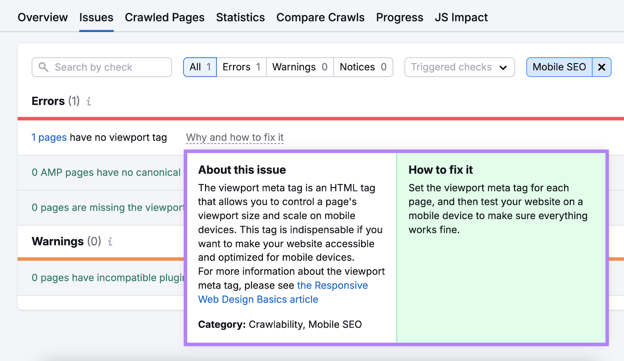The image size is (624, 361).
Task: Remove the Mobile SEO filter via its X icon
Action: tap(601, 67)
